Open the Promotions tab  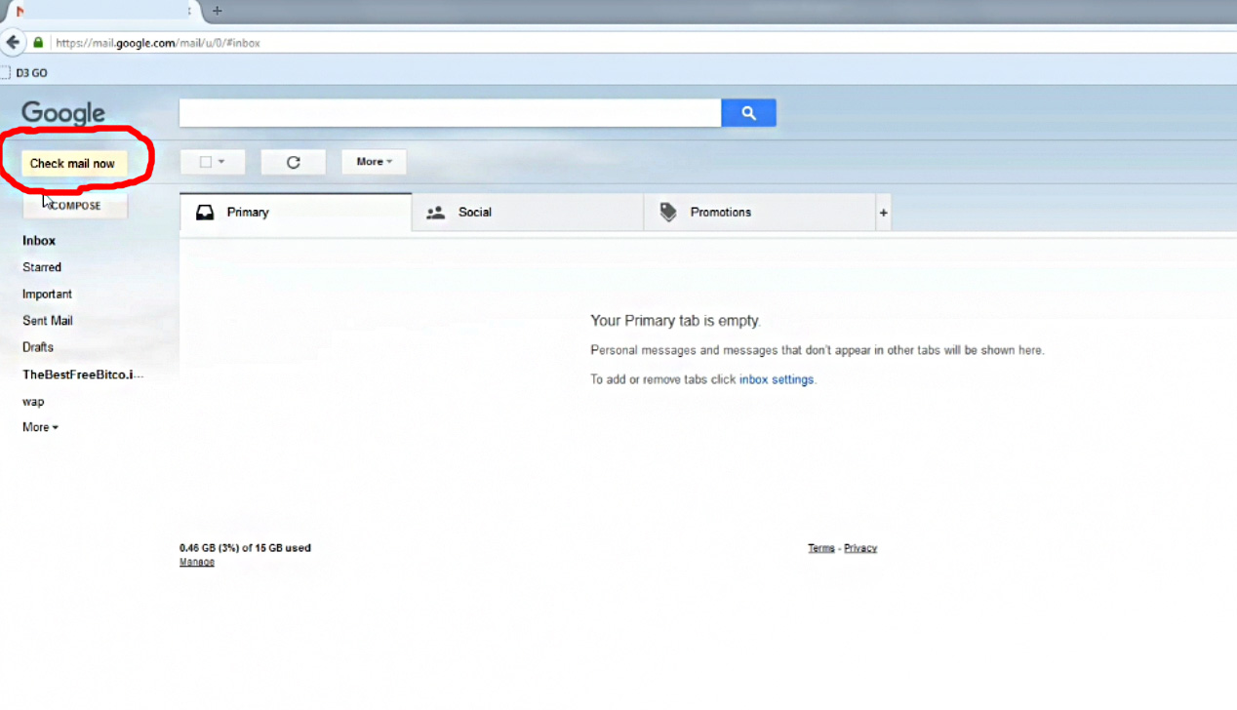click(721, 212)
